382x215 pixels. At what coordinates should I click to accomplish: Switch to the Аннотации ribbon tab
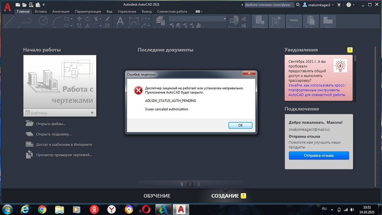61,12
